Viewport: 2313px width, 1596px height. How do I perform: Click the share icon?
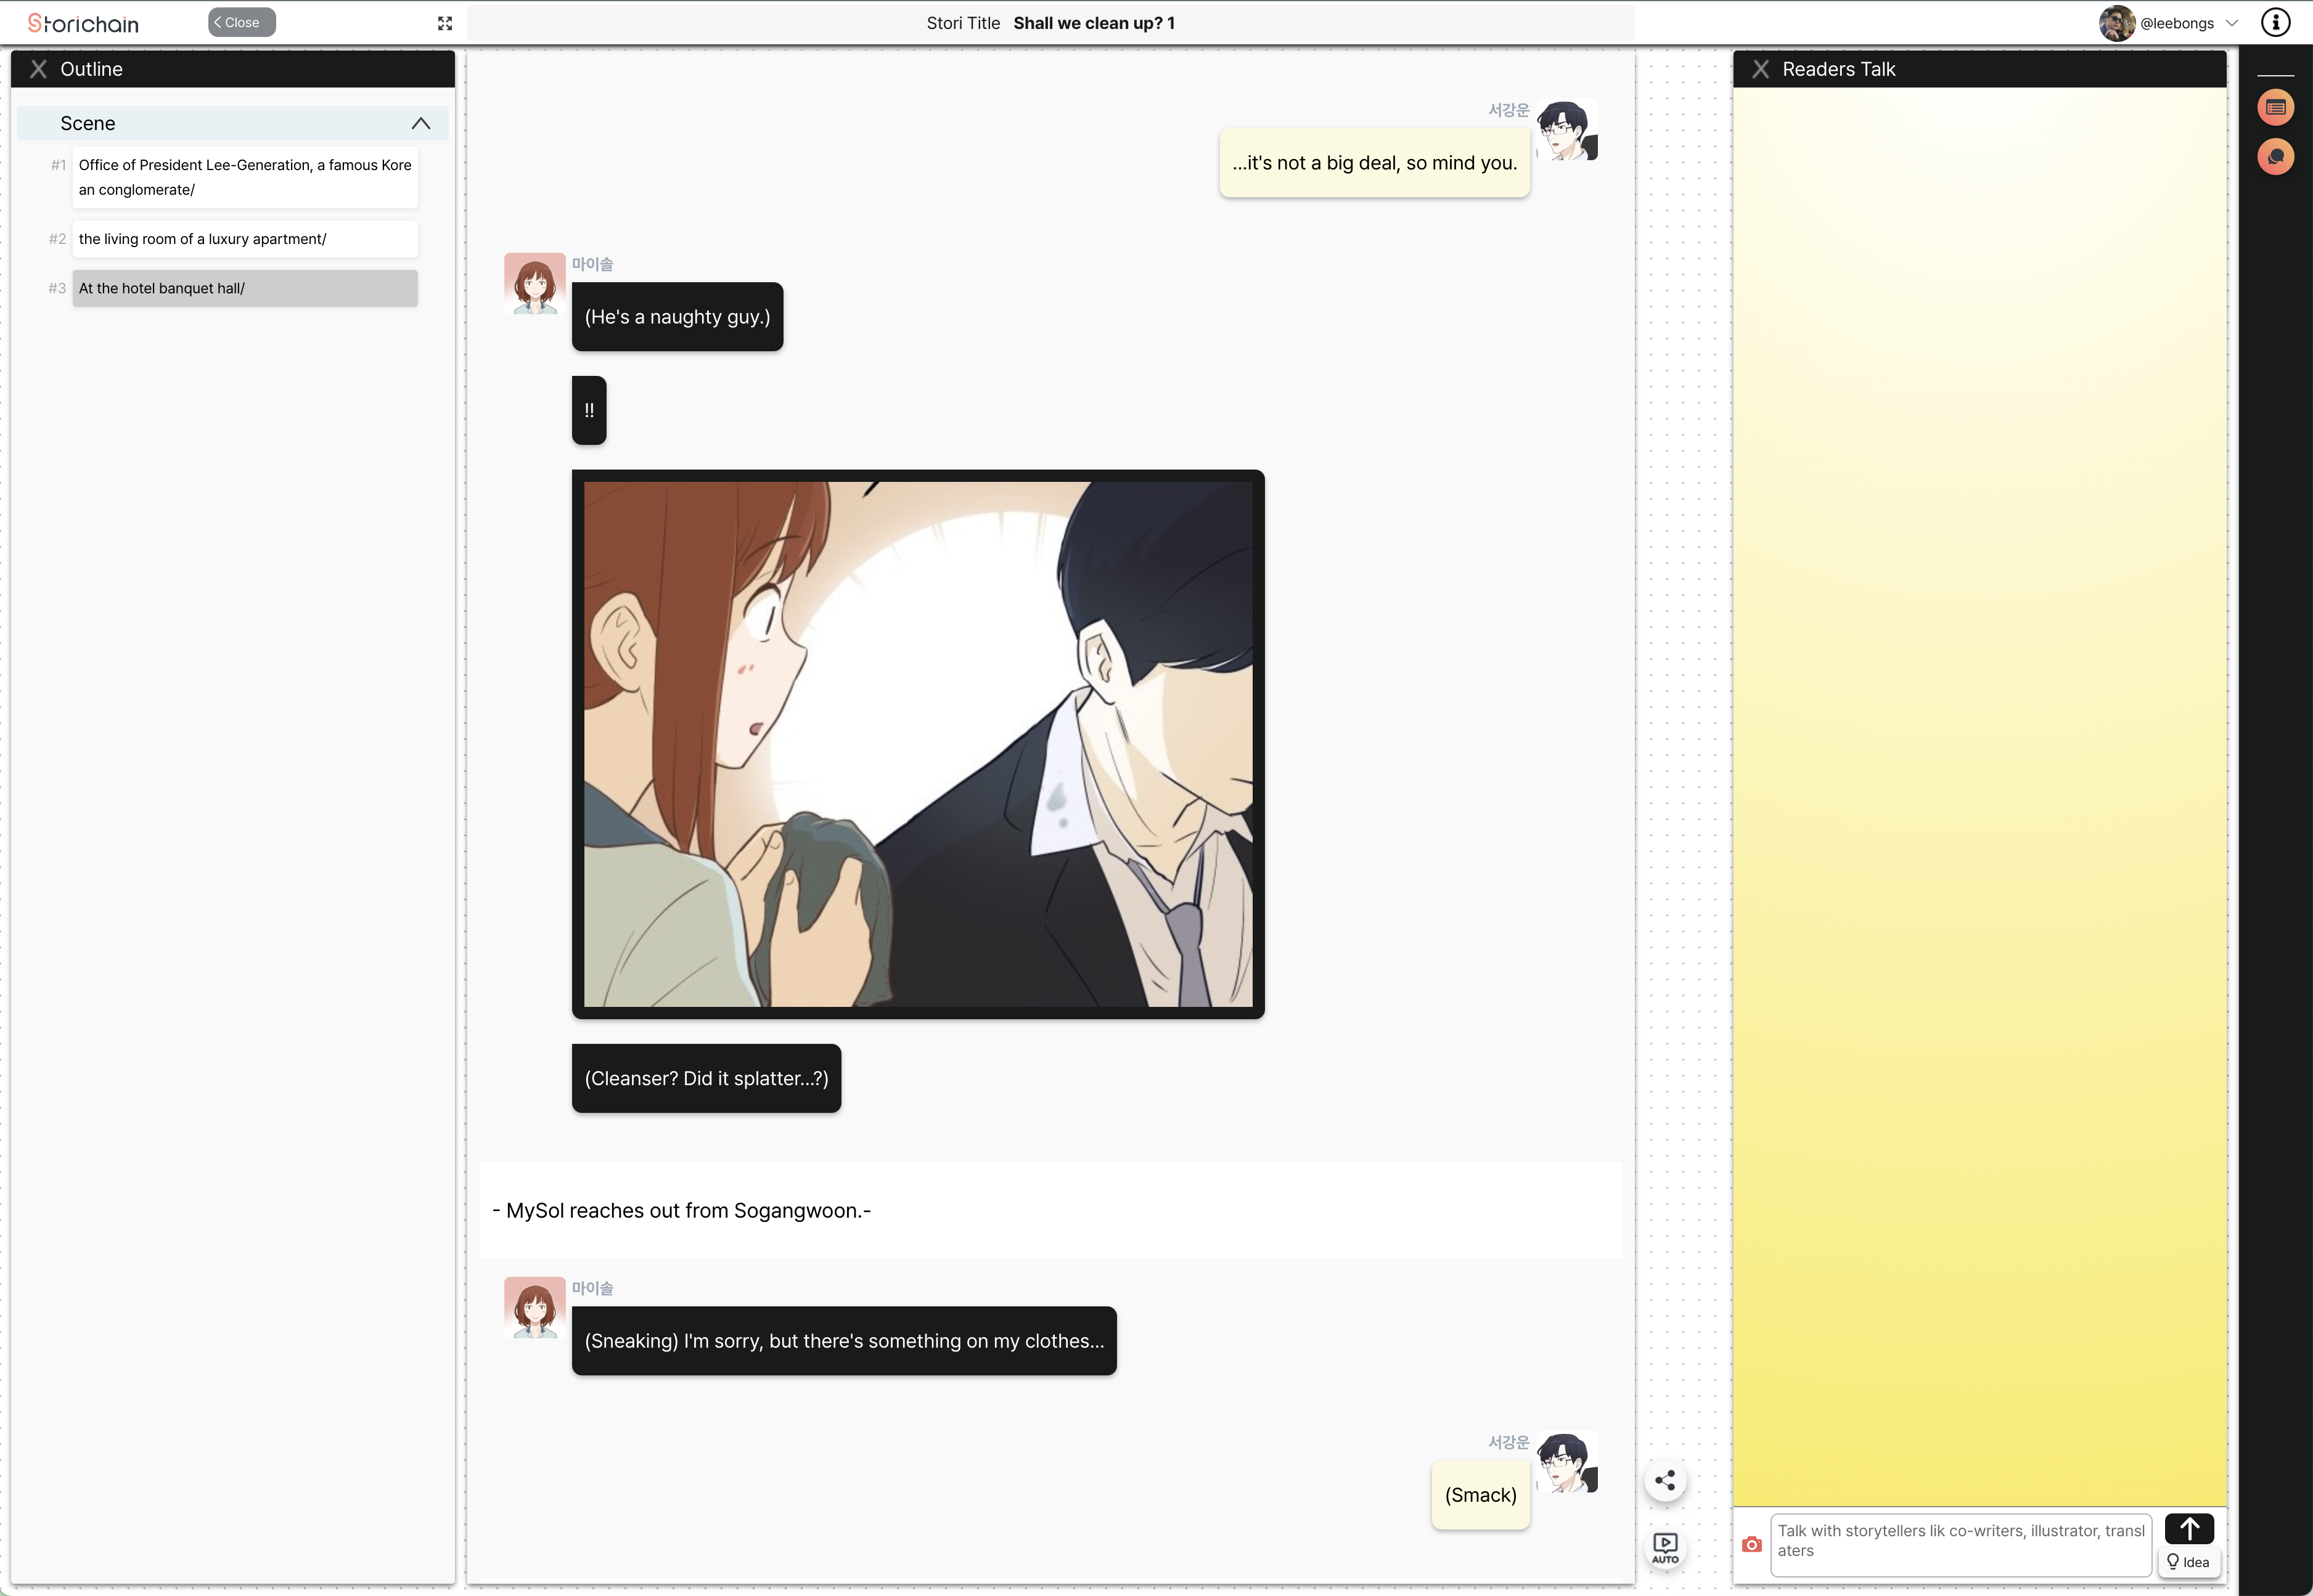click(x=1664, y=1481)
